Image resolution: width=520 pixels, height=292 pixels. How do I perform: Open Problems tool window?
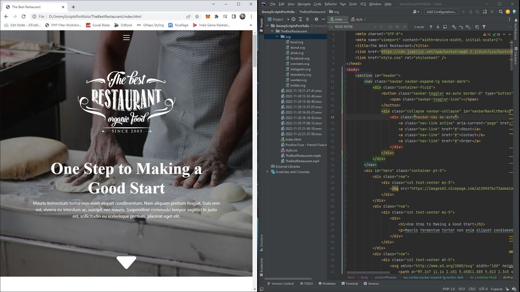point(327,283)
